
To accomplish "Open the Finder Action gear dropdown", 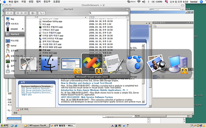I will [x=33, y=13].
